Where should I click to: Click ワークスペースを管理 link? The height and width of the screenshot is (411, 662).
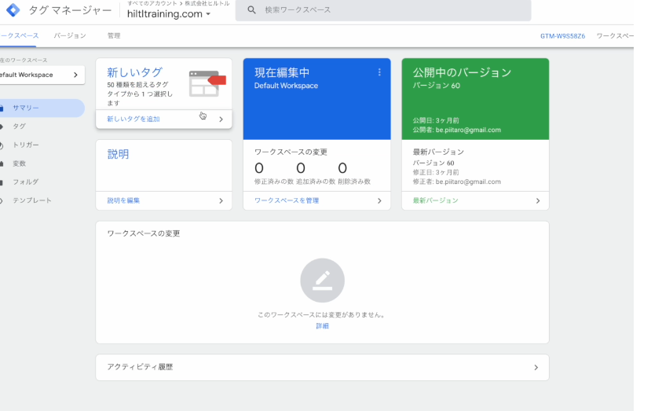(x=287, y=200)
